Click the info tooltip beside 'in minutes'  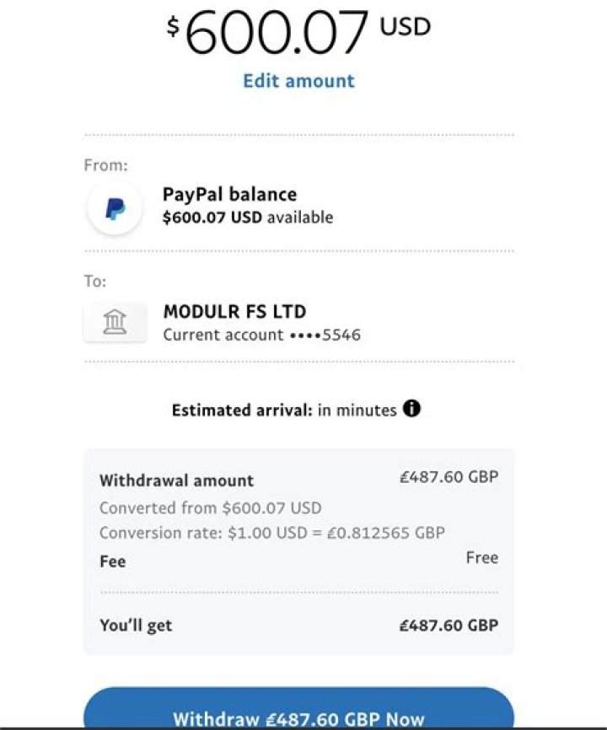click(x=412, y=410)
